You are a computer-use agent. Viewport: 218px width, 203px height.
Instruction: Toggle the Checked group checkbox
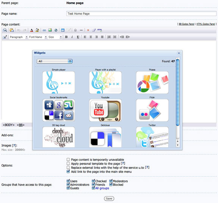[93, 181]
